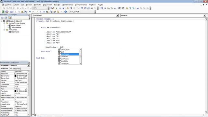The height and width of the screenshot is (117, 208).
Task: Open the Watch Window icon
Action: pyautogui.click(x=88, y=8)
